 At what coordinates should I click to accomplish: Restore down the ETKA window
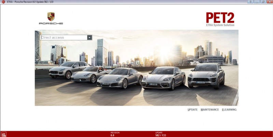click(263, 2)
